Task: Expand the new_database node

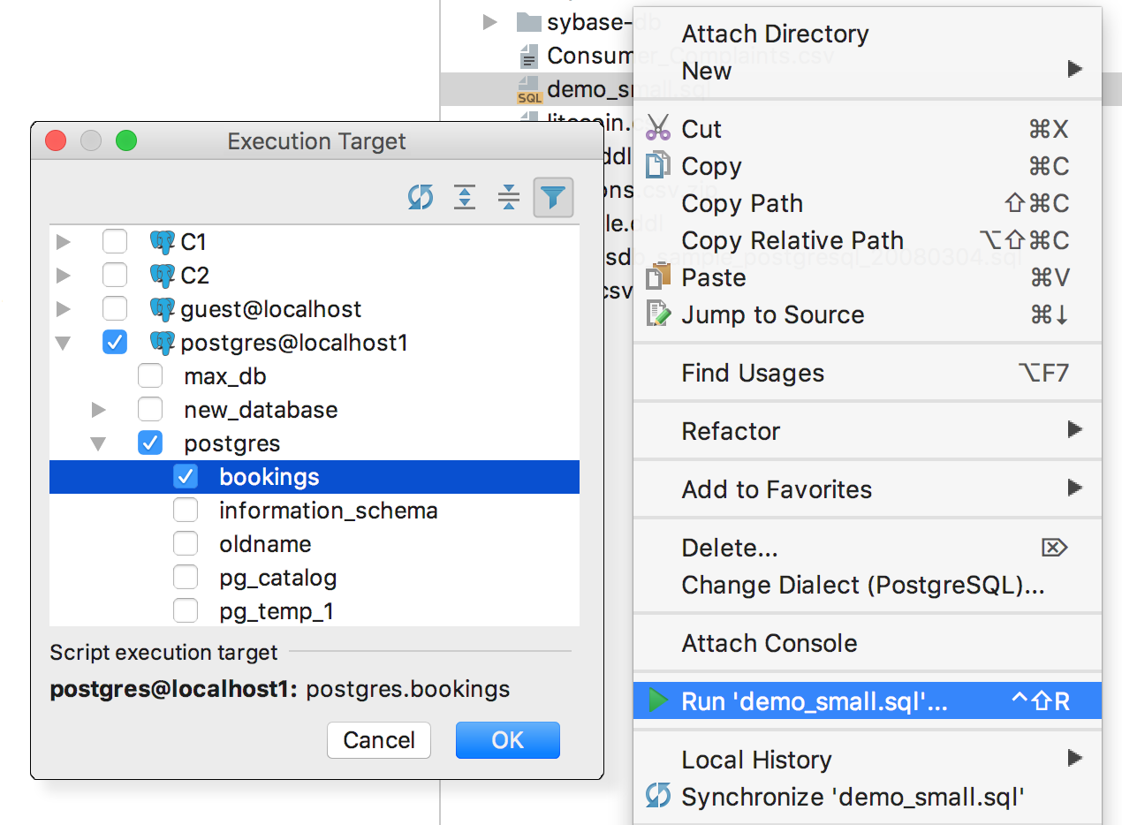Action: [98, 409]
